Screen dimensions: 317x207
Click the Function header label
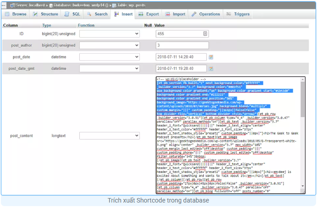pyautogui.click(x=86, y=25)
